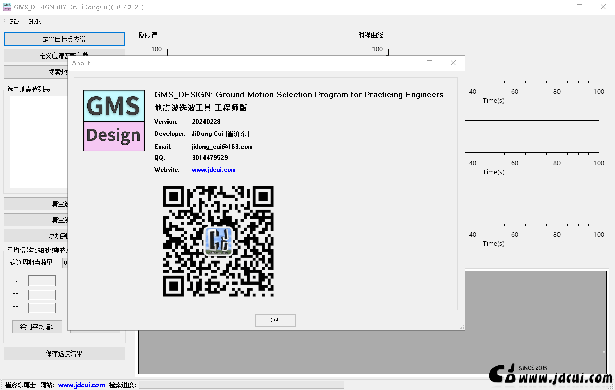Click the 'Version:' label
The height and width of the screenshot is (390, 615).
coord(166,122)
